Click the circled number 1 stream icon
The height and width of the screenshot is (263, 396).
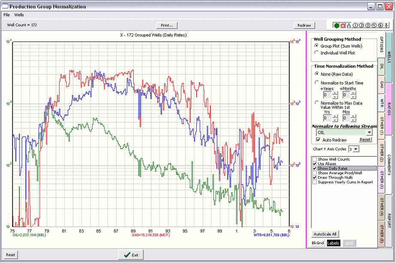click(355, 26)
